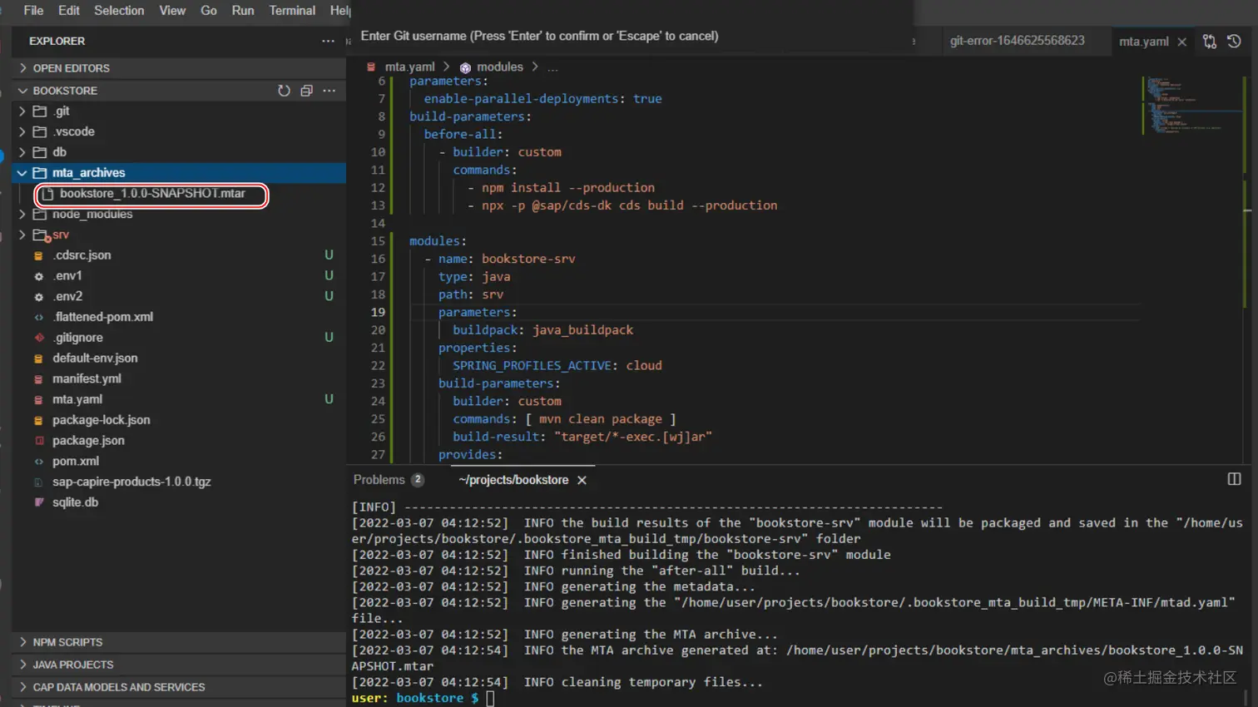Open the Edit menu
This screenshot has height=707, width=1258.
(x=69, y=10)
